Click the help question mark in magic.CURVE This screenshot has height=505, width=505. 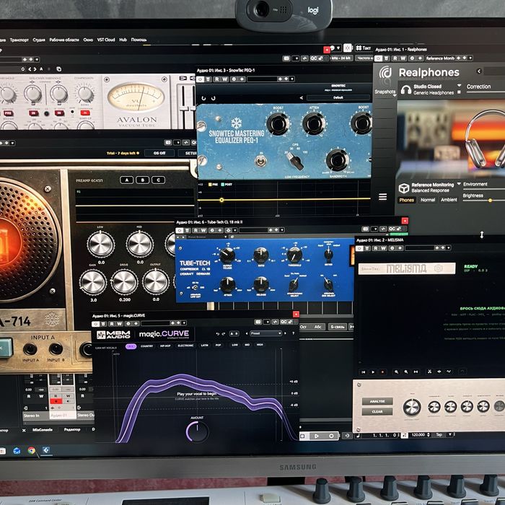(293, 333)
